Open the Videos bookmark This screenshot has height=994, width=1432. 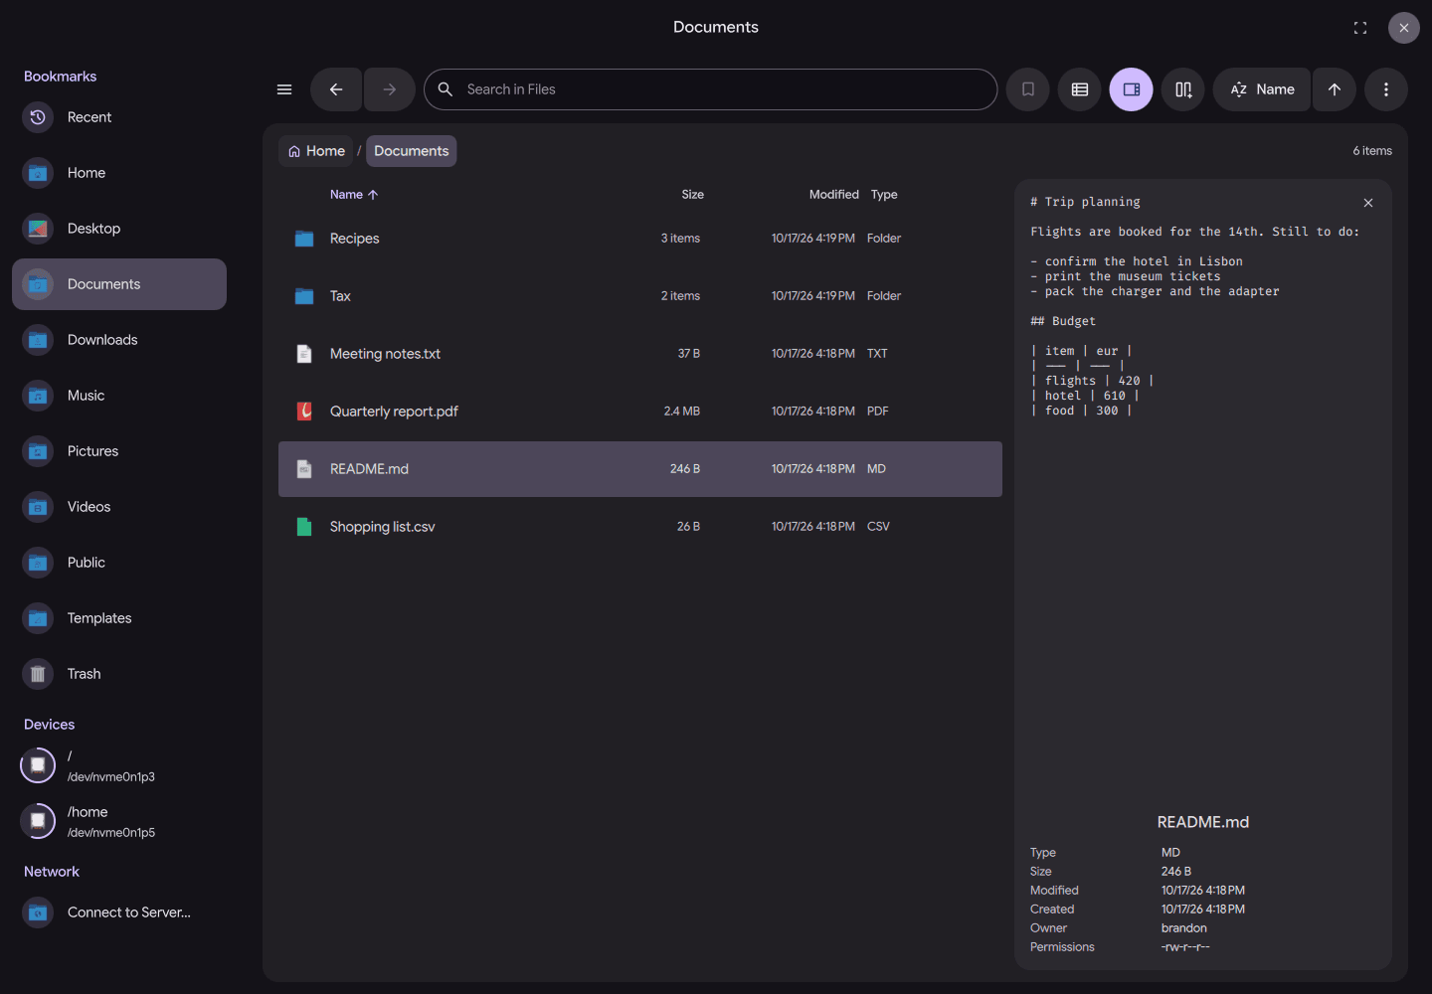(119, 507)
